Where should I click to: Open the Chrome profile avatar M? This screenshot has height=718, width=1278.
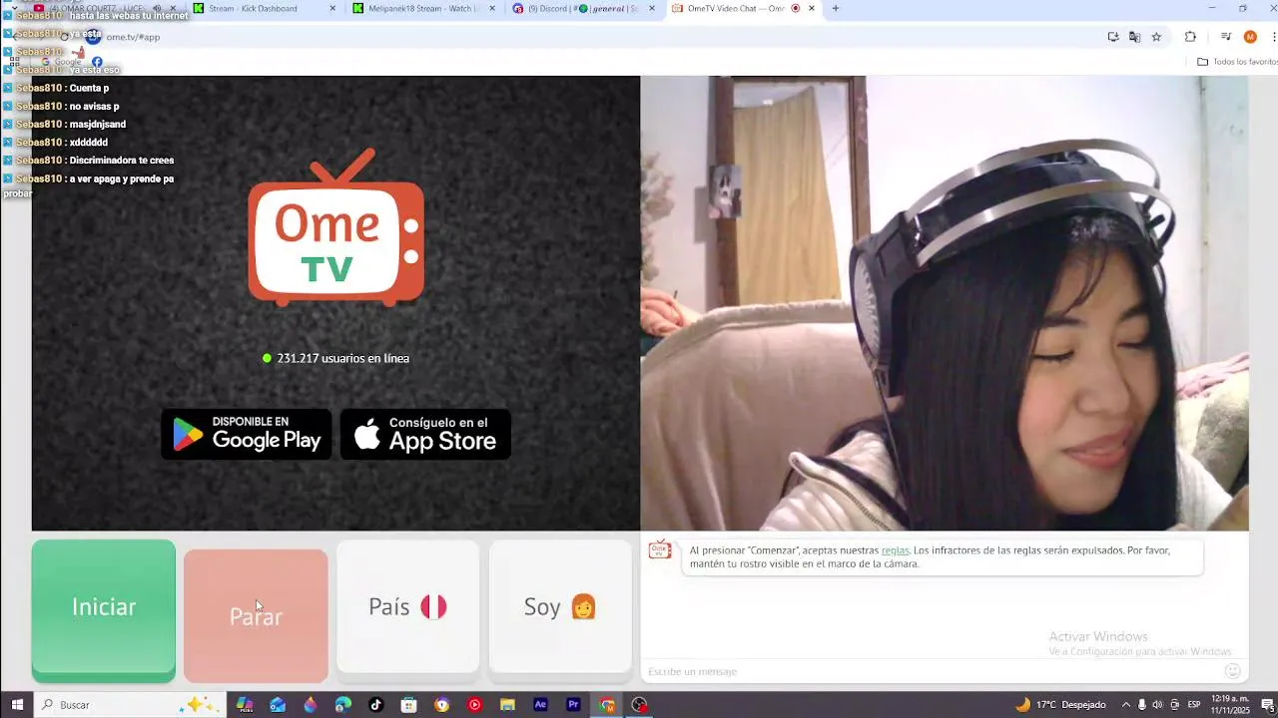1250,37
